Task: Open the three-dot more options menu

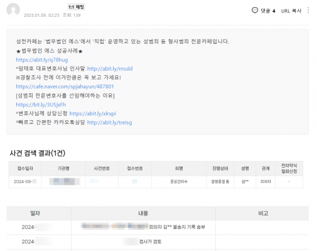Action: [x=308, y=10]
